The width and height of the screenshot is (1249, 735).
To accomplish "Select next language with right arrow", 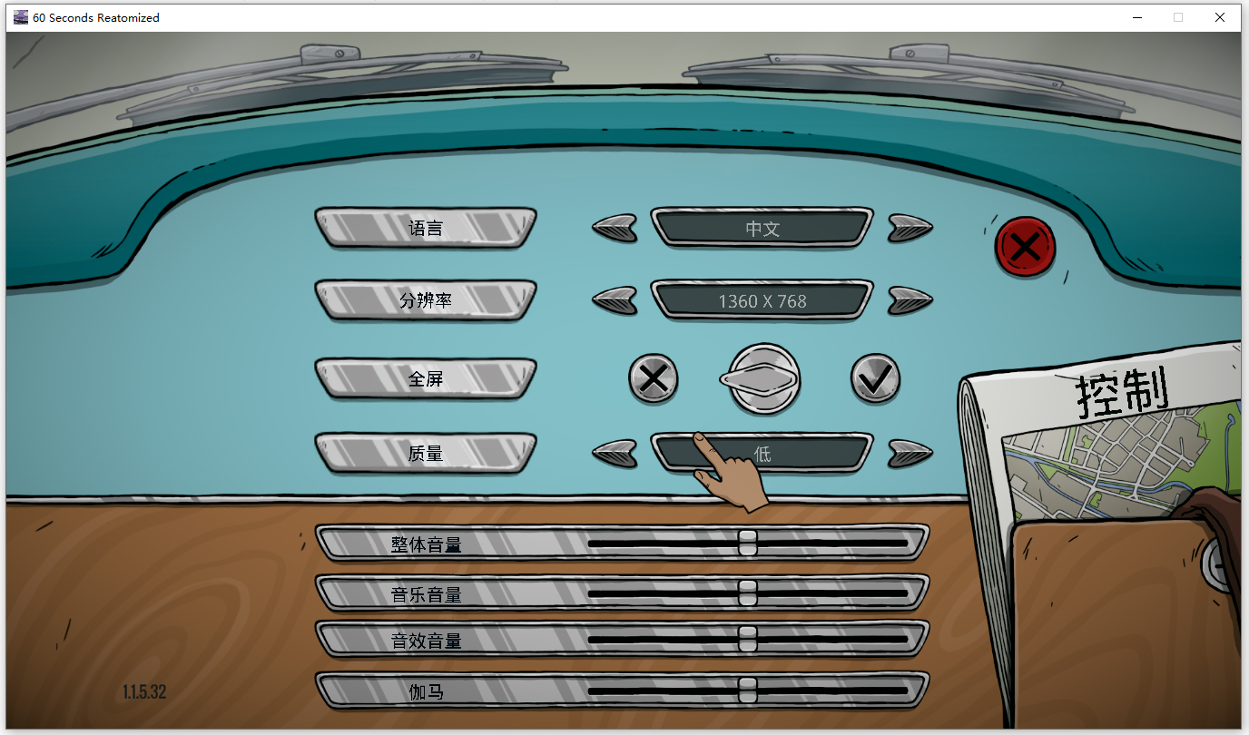I will click(910, 227).
